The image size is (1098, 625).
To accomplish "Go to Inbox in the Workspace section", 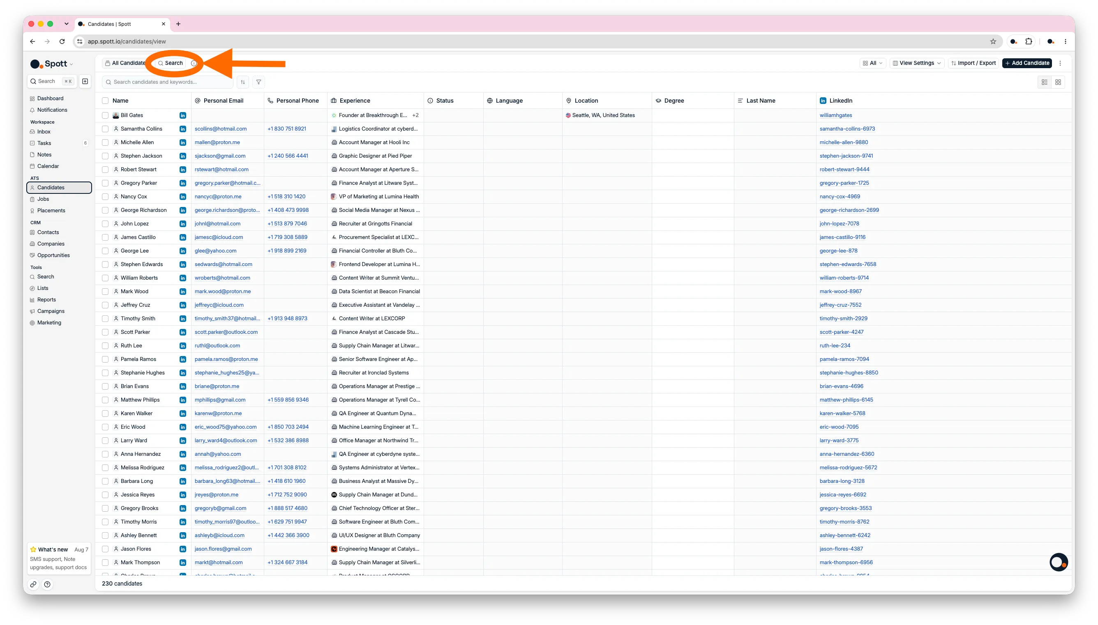I will pyautogui.click(x=44, y=132).
